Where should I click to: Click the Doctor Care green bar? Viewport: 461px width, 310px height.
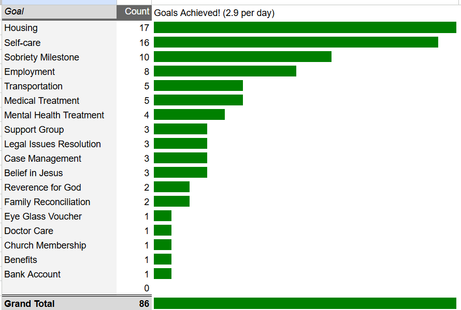click(x=163, y=230)
